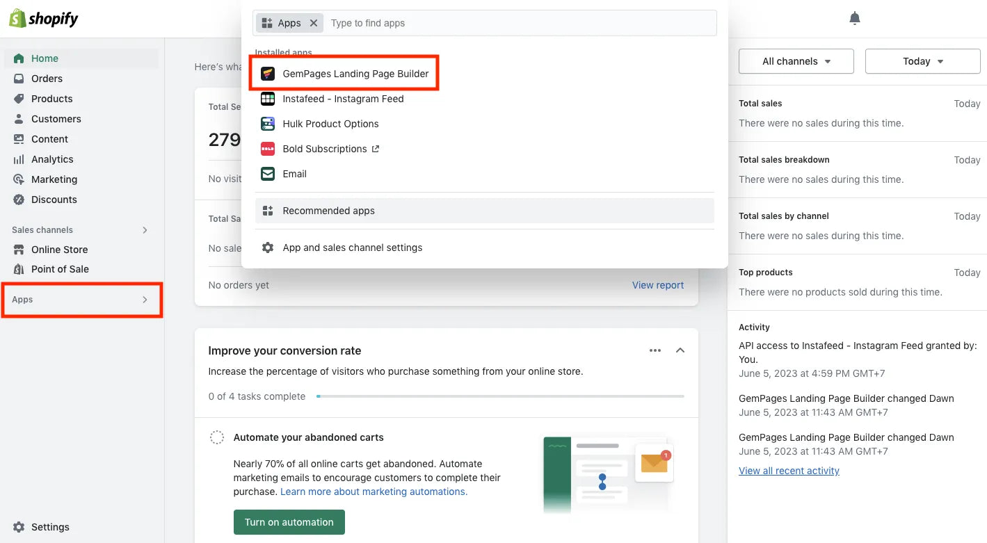The image size is (987, 543).
Task: Collapse the Improve your conversion rate card
Action: coord(680,350)
